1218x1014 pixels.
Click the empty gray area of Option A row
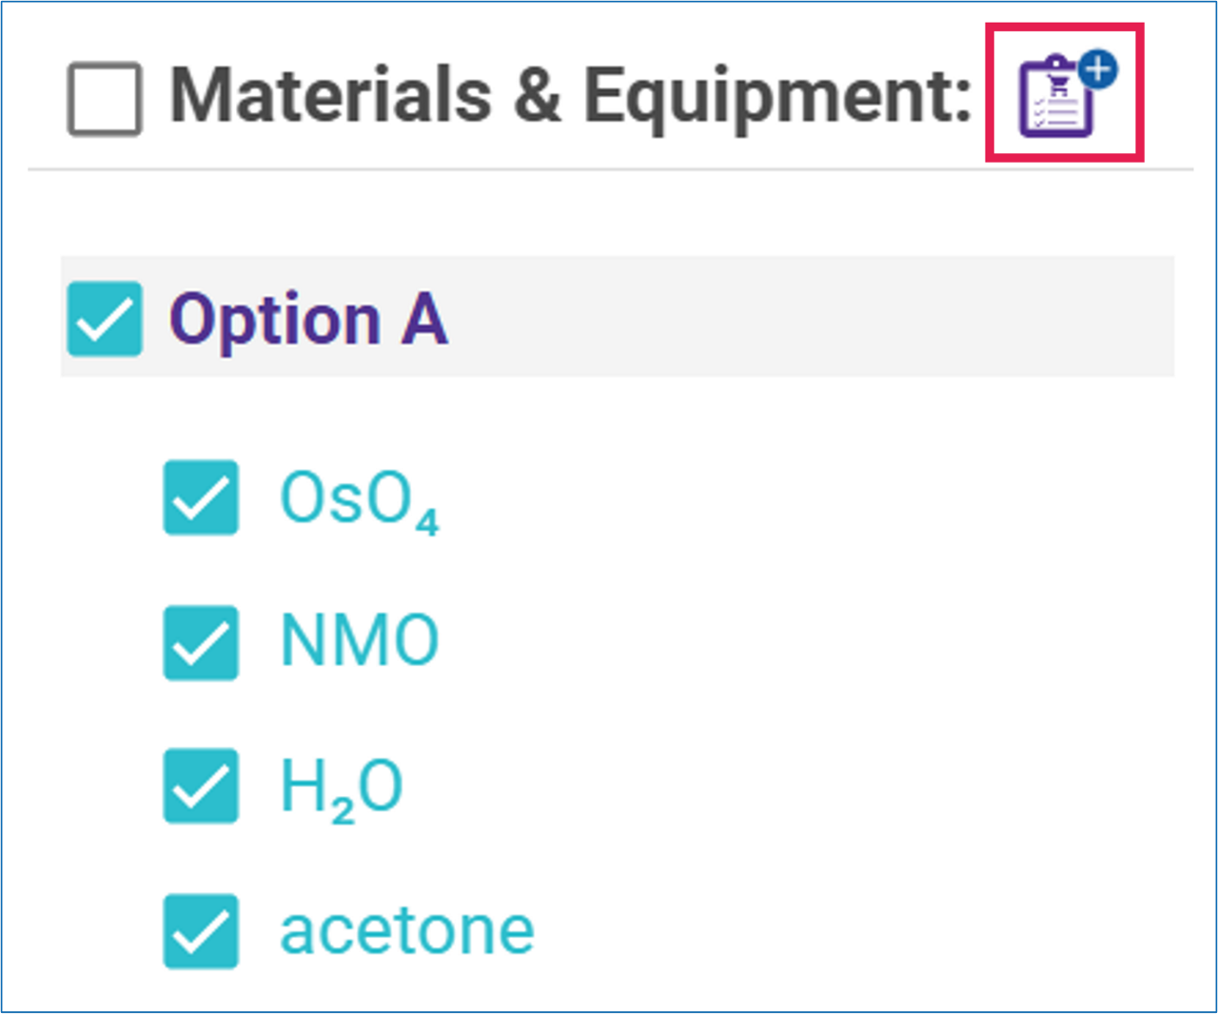click(809, 317)
